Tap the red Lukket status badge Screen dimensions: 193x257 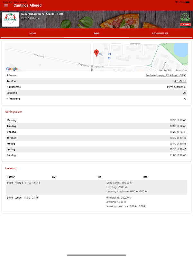point(185,25)
